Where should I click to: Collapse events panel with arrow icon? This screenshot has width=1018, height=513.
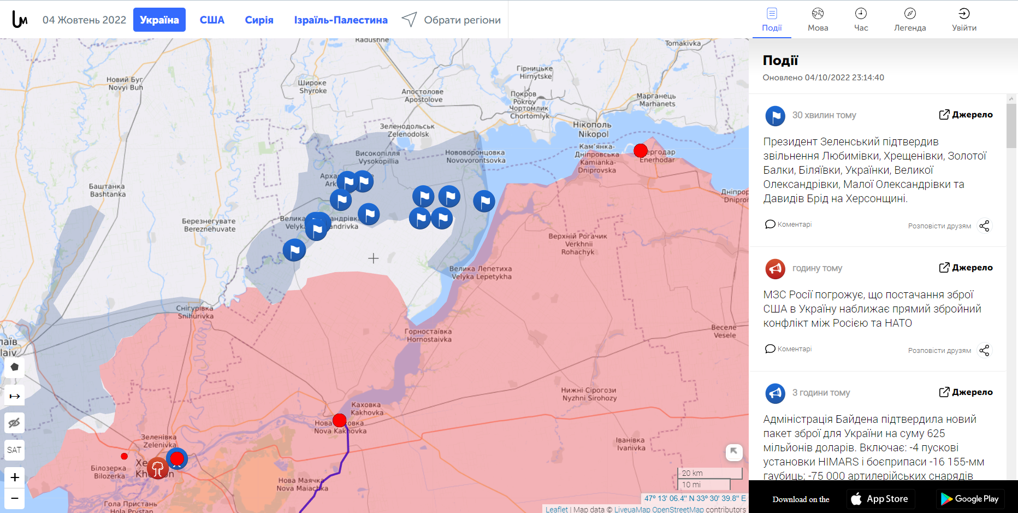tap(734, 452)
